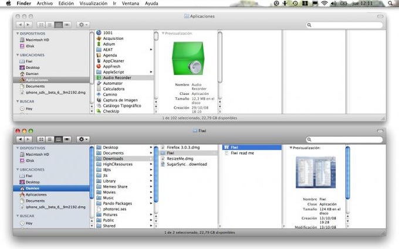Go back in Fiwi window
Image resolution: width=399 pixels, height=249 pixels.
click(x=20, y=139)
